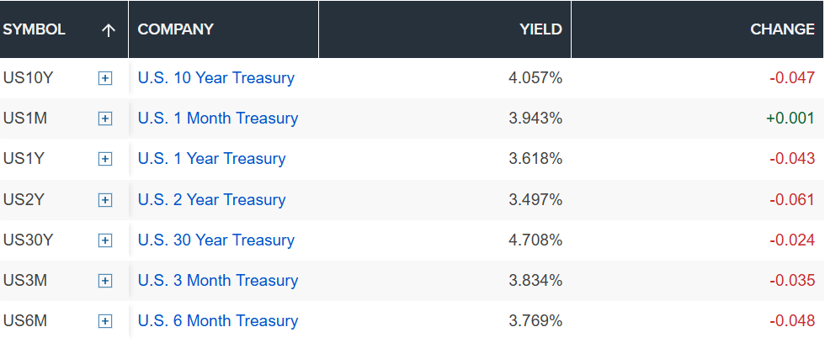Open the U.S. 2 Year Treasury page
Screen dimensions: 825x343
tap(212, 200)
